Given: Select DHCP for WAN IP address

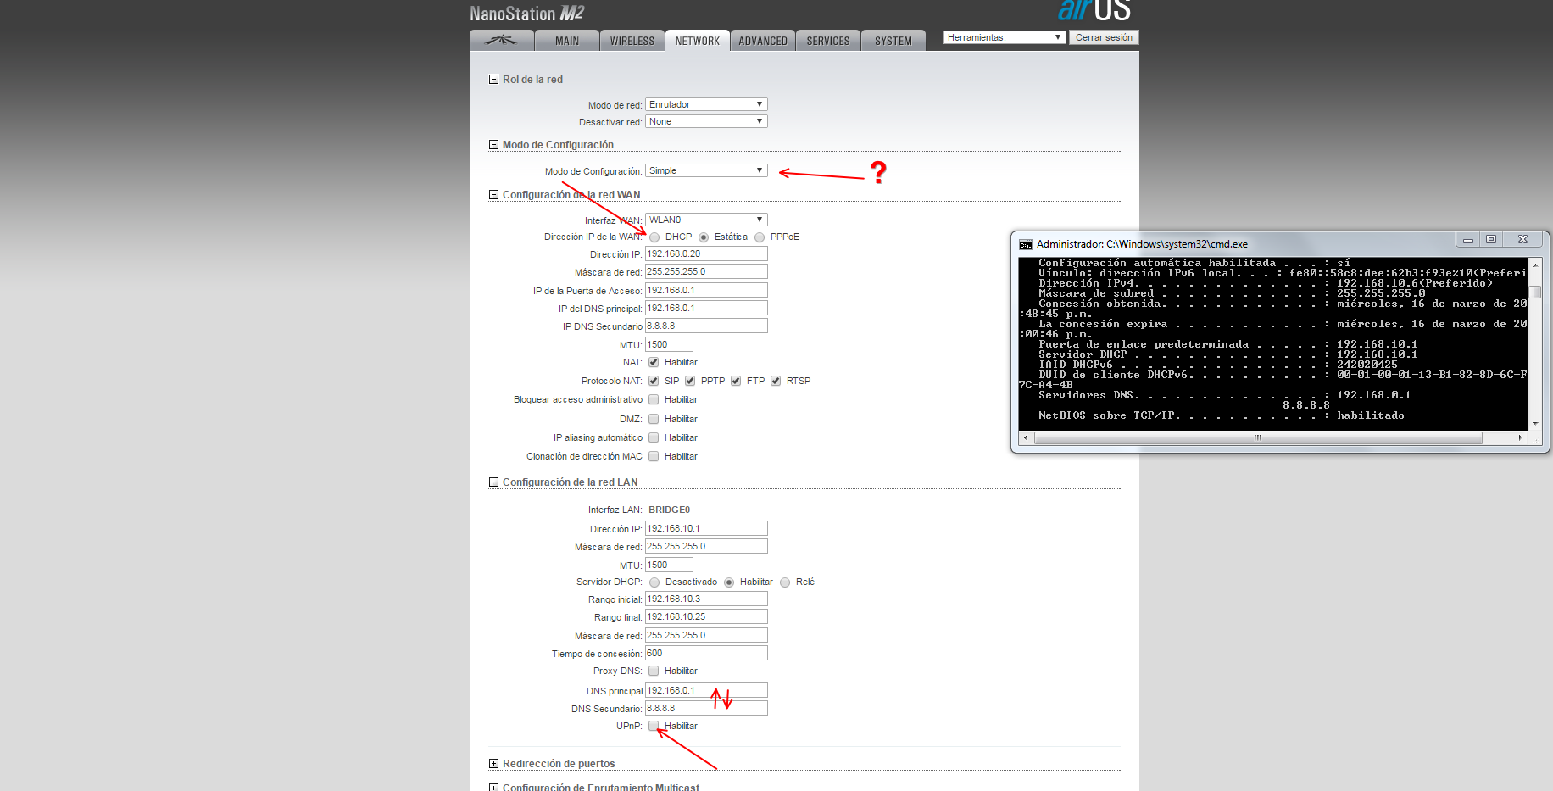Looking at the screenshot, I should click(654, 237).
